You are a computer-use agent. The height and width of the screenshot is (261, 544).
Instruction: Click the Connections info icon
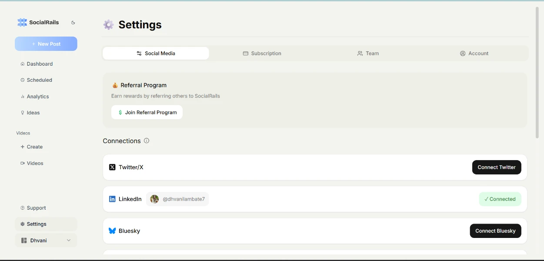(x=147, y=141)
